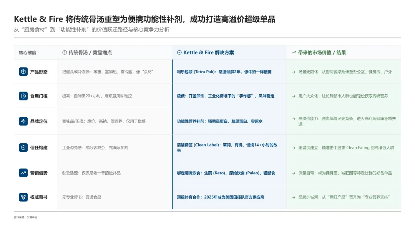The image size is (415, 233).
Task: Toggle the arrow beside 场景无限化
Action: [x=293, y=72]
